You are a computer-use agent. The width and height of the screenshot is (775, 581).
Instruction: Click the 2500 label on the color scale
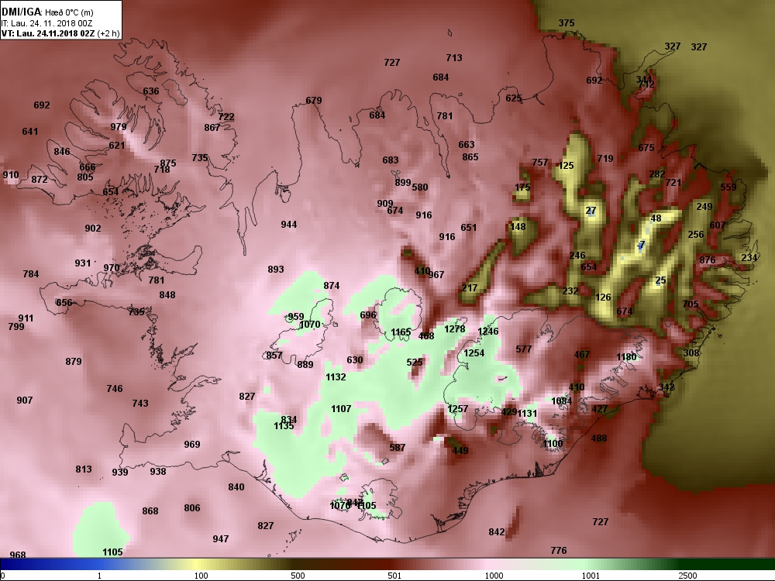pos(687,576)
